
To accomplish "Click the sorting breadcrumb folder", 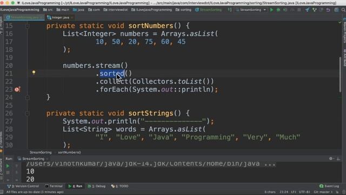I will pos(184,10).
